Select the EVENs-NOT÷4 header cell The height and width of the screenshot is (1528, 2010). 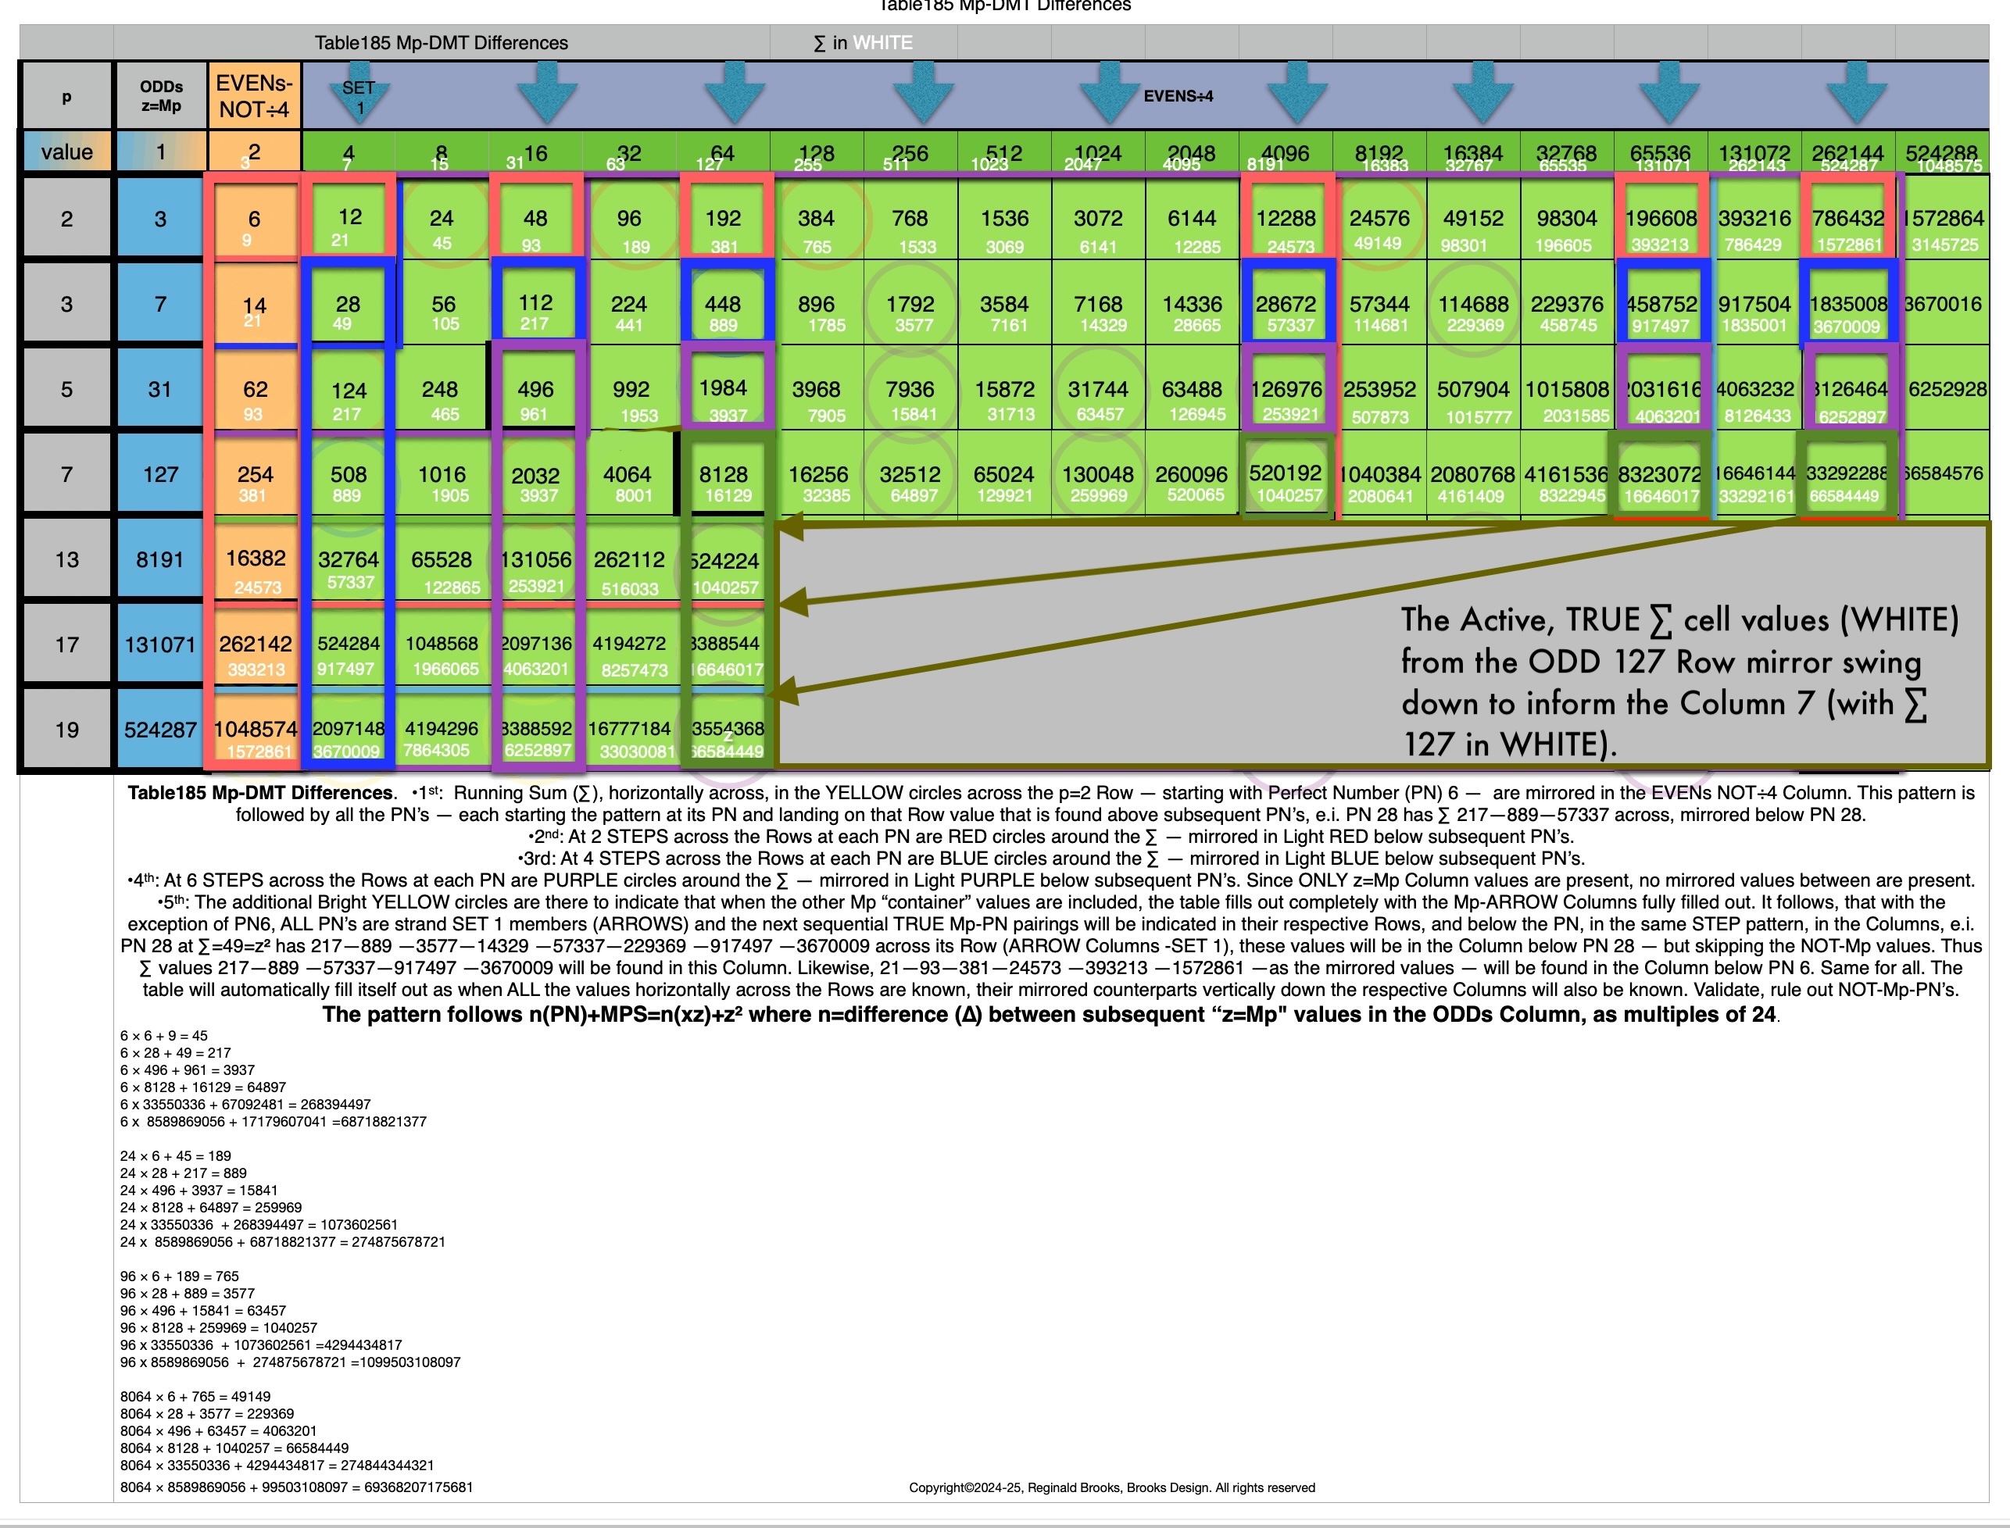(x=254, y=96)
